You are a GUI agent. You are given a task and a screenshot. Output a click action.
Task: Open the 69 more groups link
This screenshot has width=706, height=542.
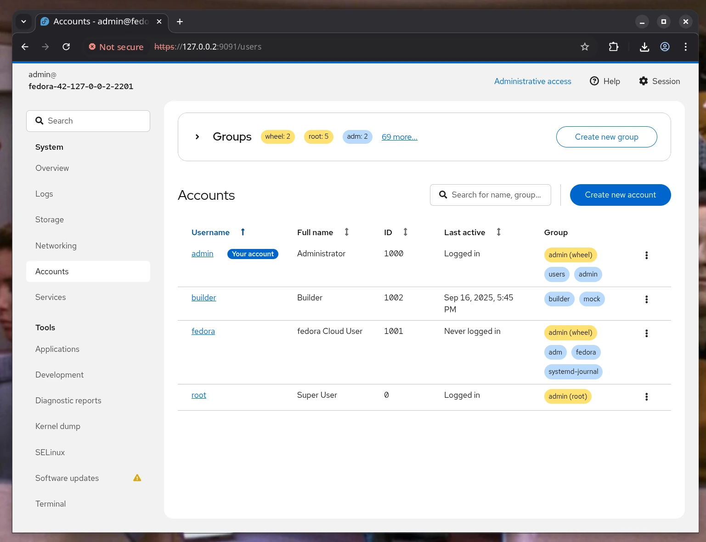pos(399,136)
